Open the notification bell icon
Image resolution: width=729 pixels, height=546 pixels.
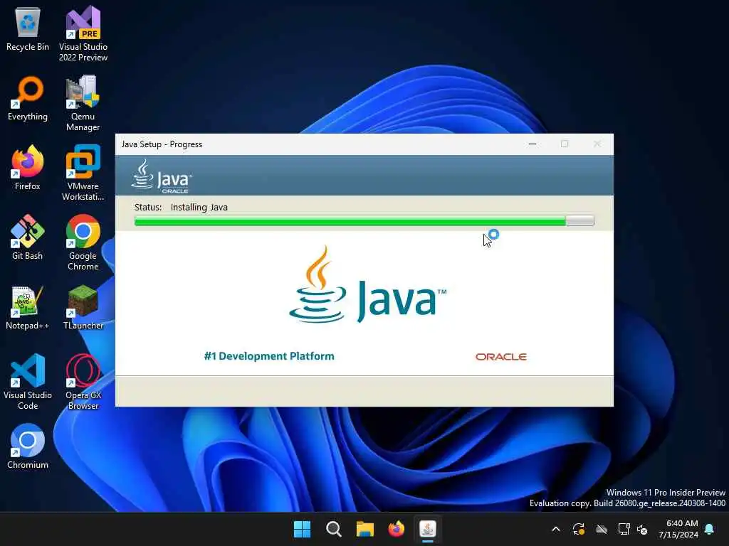click(x=710, y=529)
